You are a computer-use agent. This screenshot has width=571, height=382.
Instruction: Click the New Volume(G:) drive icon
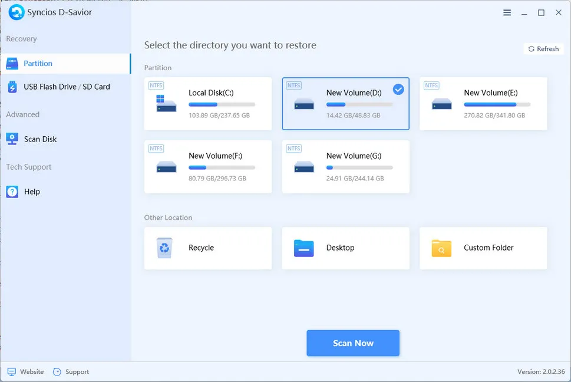click(304, 167)
